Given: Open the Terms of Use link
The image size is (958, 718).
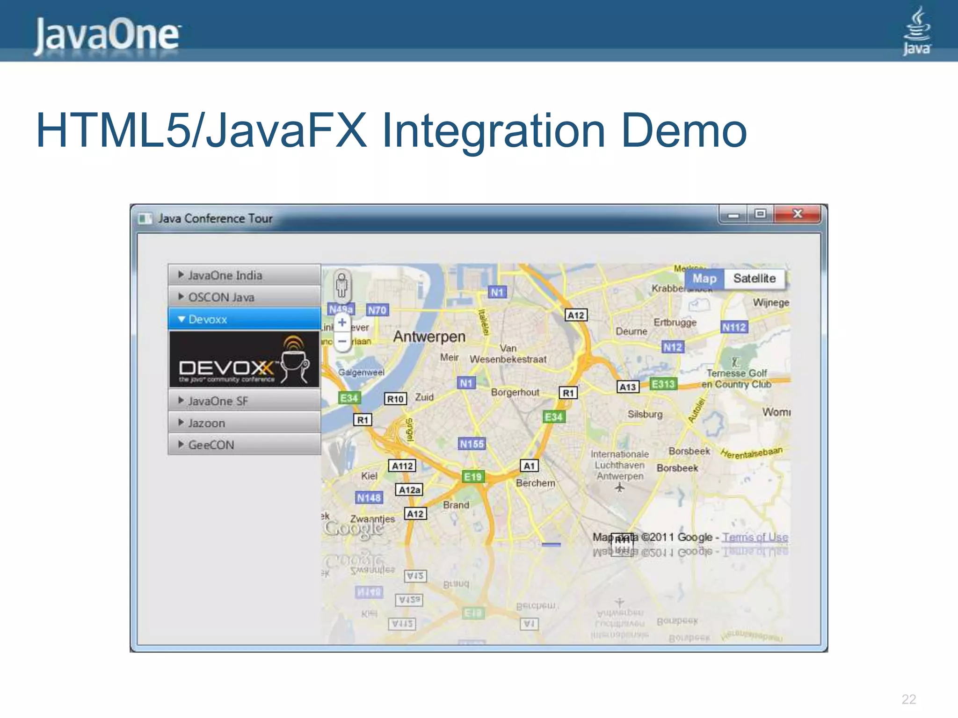Looking at the screenshot, I should coord(755,538).
